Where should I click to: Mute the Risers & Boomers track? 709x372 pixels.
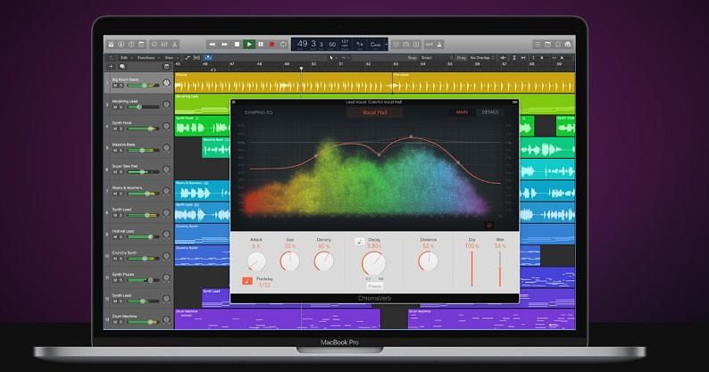click(x=115, y=194)
